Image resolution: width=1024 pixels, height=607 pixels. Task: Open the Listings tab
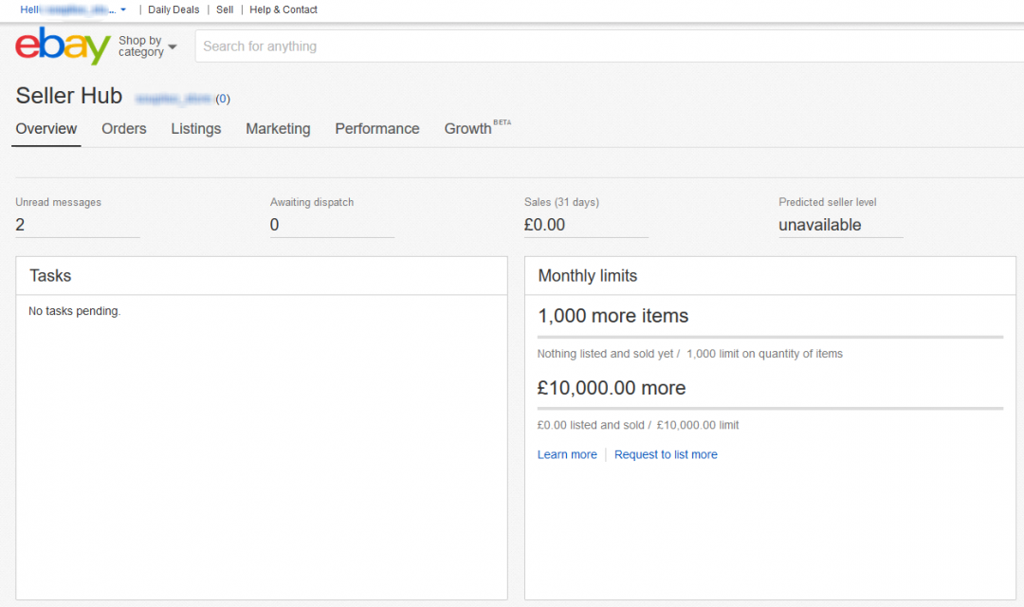[196, 129]
